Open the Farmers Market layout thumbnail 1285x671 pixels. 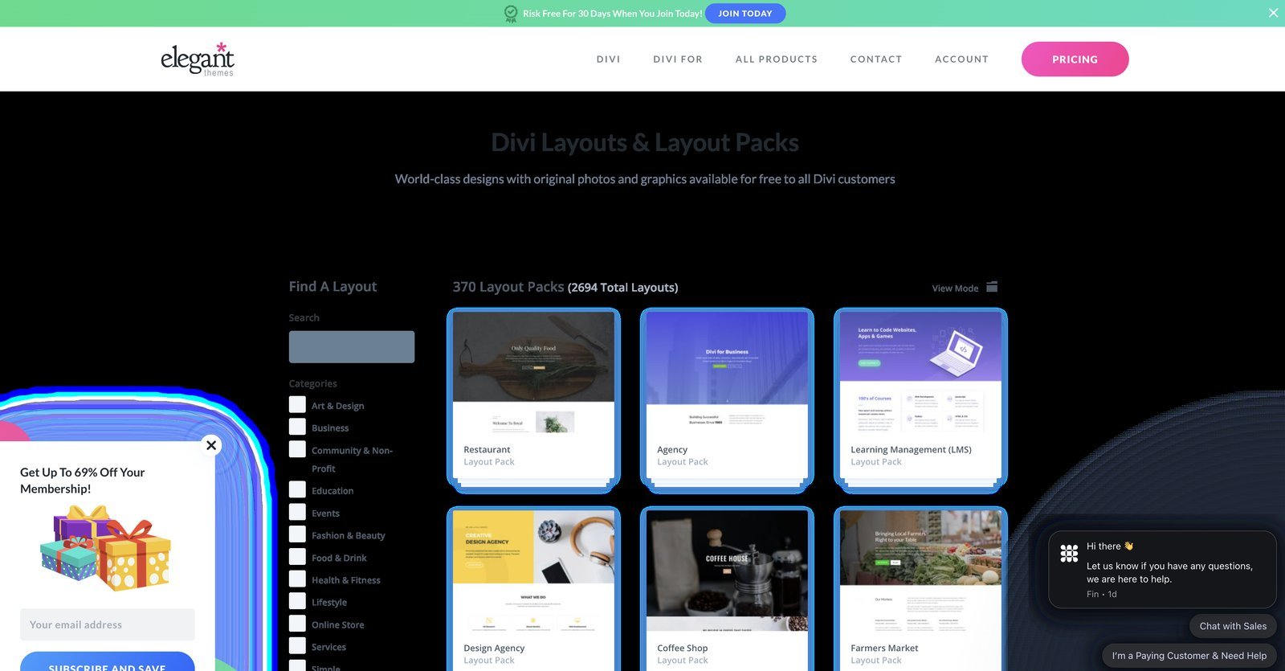click(920, 572)
